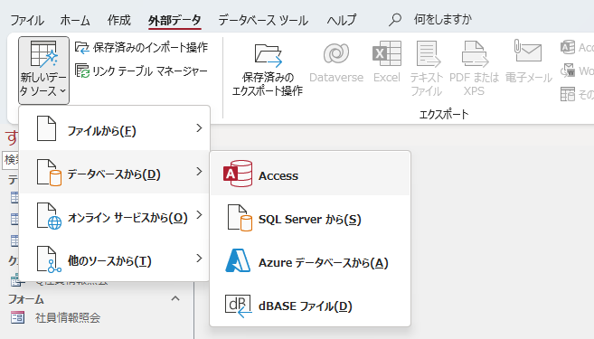The image size is (594, 339).
Task: Expand arrow beside ファイルから(F)
Action: [199, 128]
